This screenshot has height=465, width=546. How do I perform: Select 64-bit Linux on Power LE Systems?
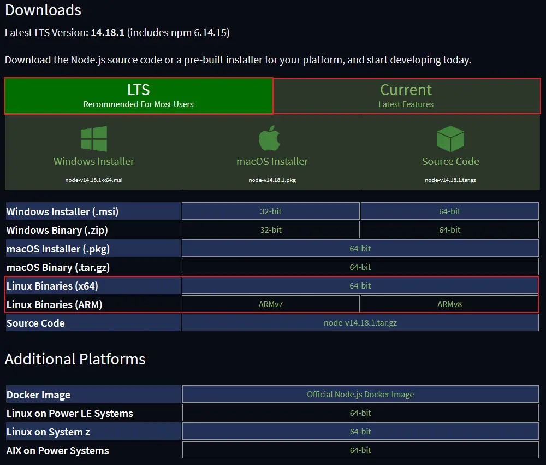pos(360,413)
